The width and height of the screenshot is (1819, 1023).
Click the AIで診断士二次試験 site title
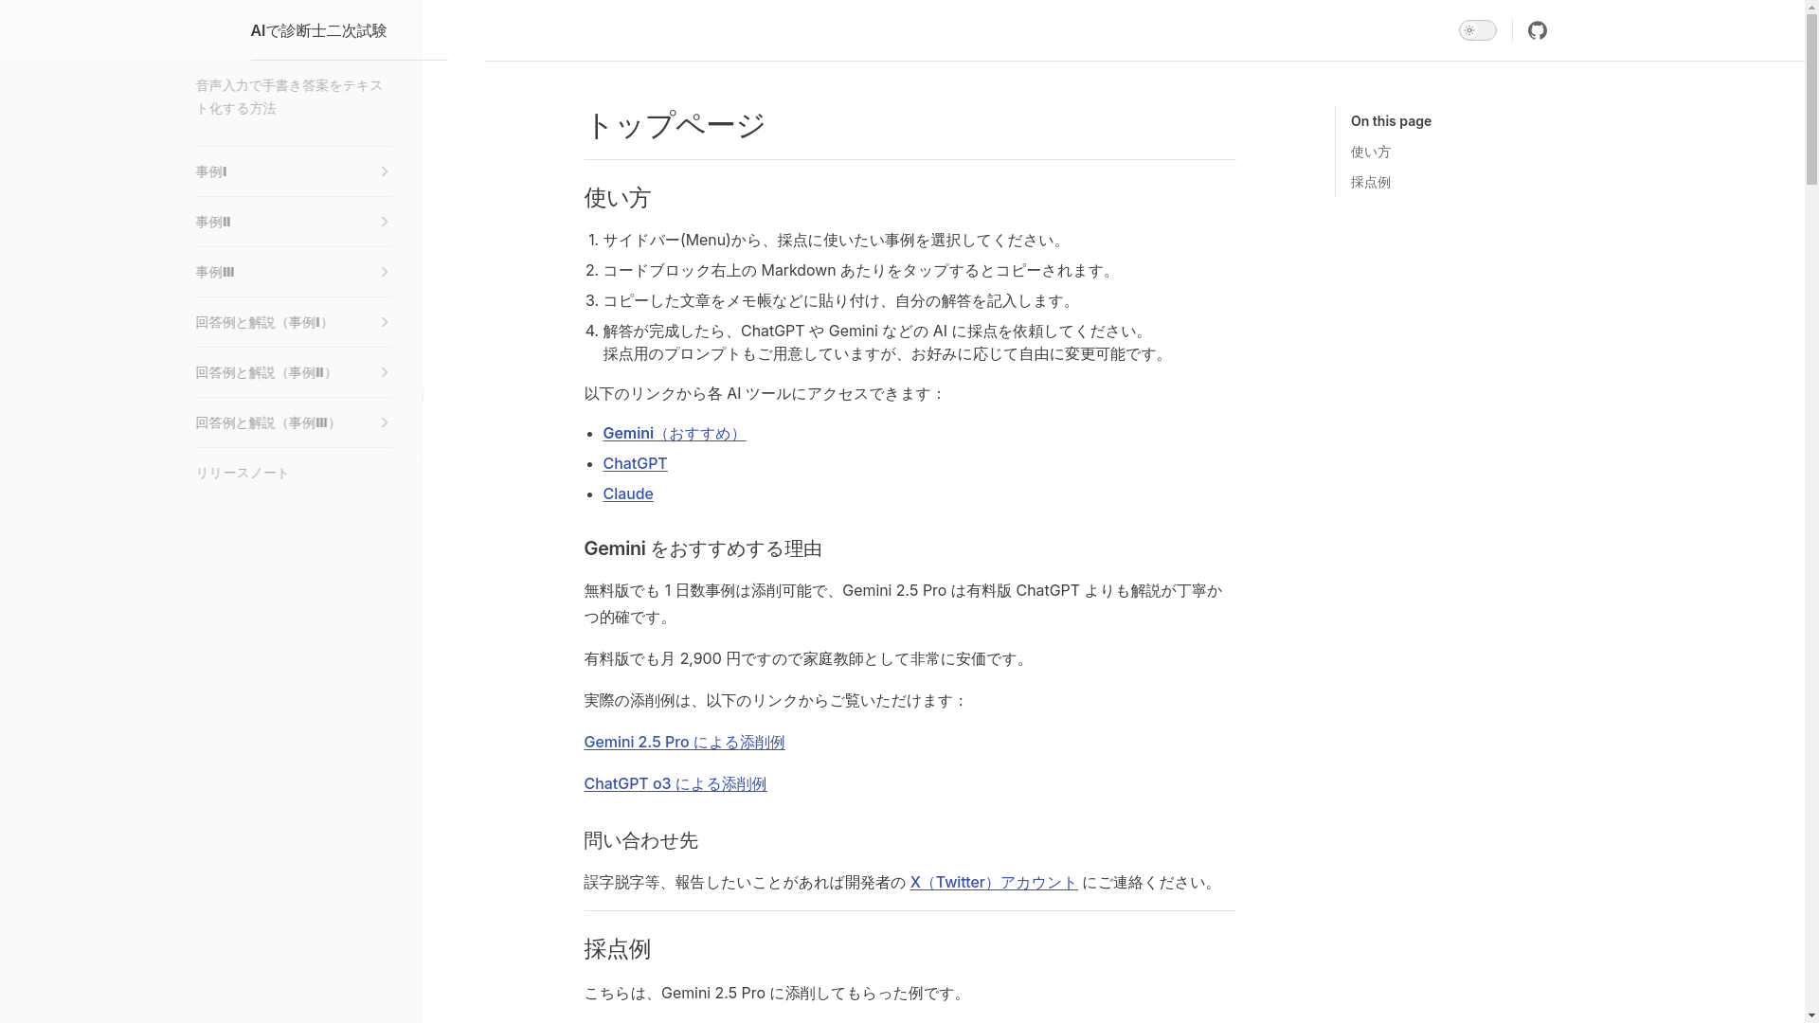[318, 30]
